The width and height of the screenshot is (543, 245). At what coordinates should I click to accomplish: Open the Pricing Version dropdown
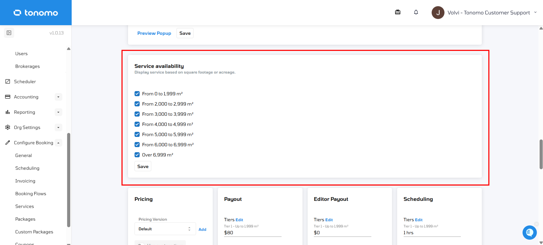pyautogui.click(x=165, y=229)
